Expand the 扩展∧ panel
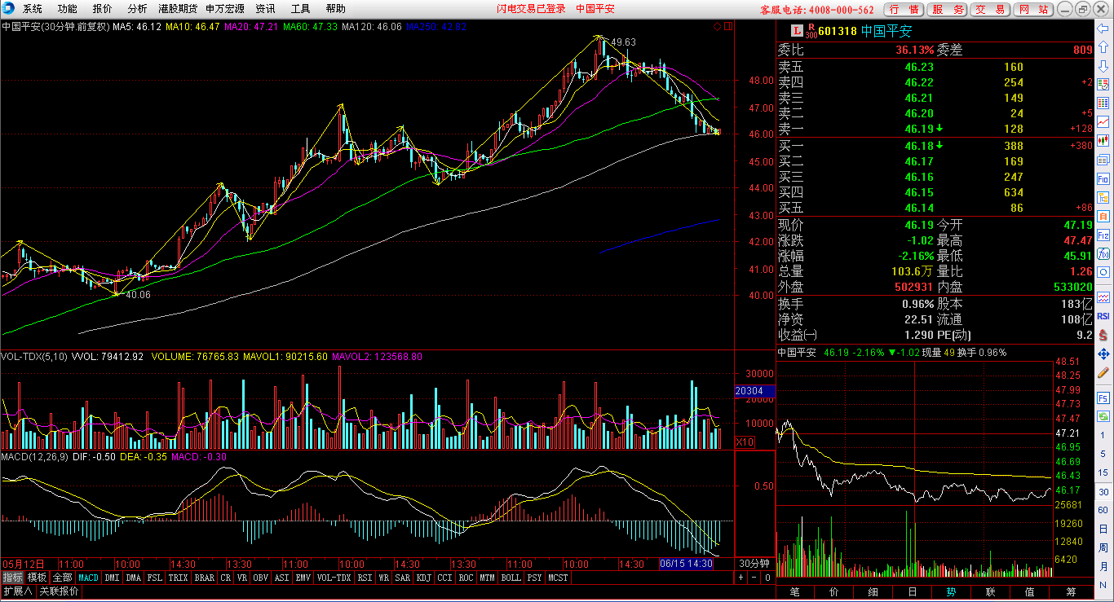Viewport: 1114px width, 602px height. coord(17,591)
